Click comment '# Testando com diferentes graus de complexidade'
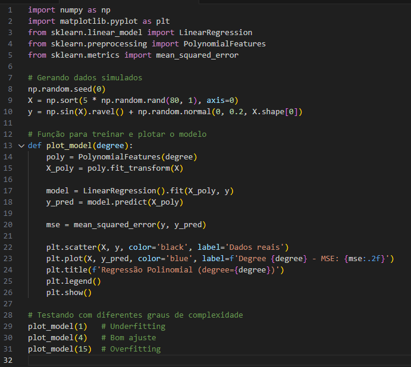The height and width of the screenshot is (367, 411). pyautogui.click(x=136, y=315)
